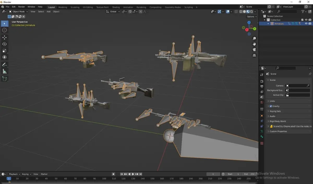
Task: Open the Physics properties tab
Action: click(x=262, y=121)
